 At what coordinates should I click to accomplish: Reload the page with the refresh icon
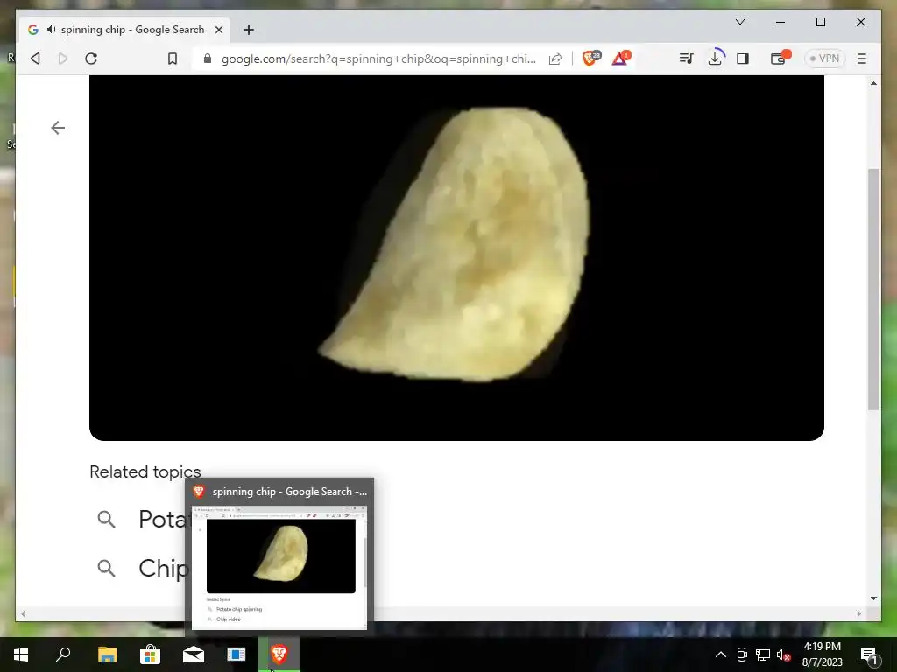91,59
